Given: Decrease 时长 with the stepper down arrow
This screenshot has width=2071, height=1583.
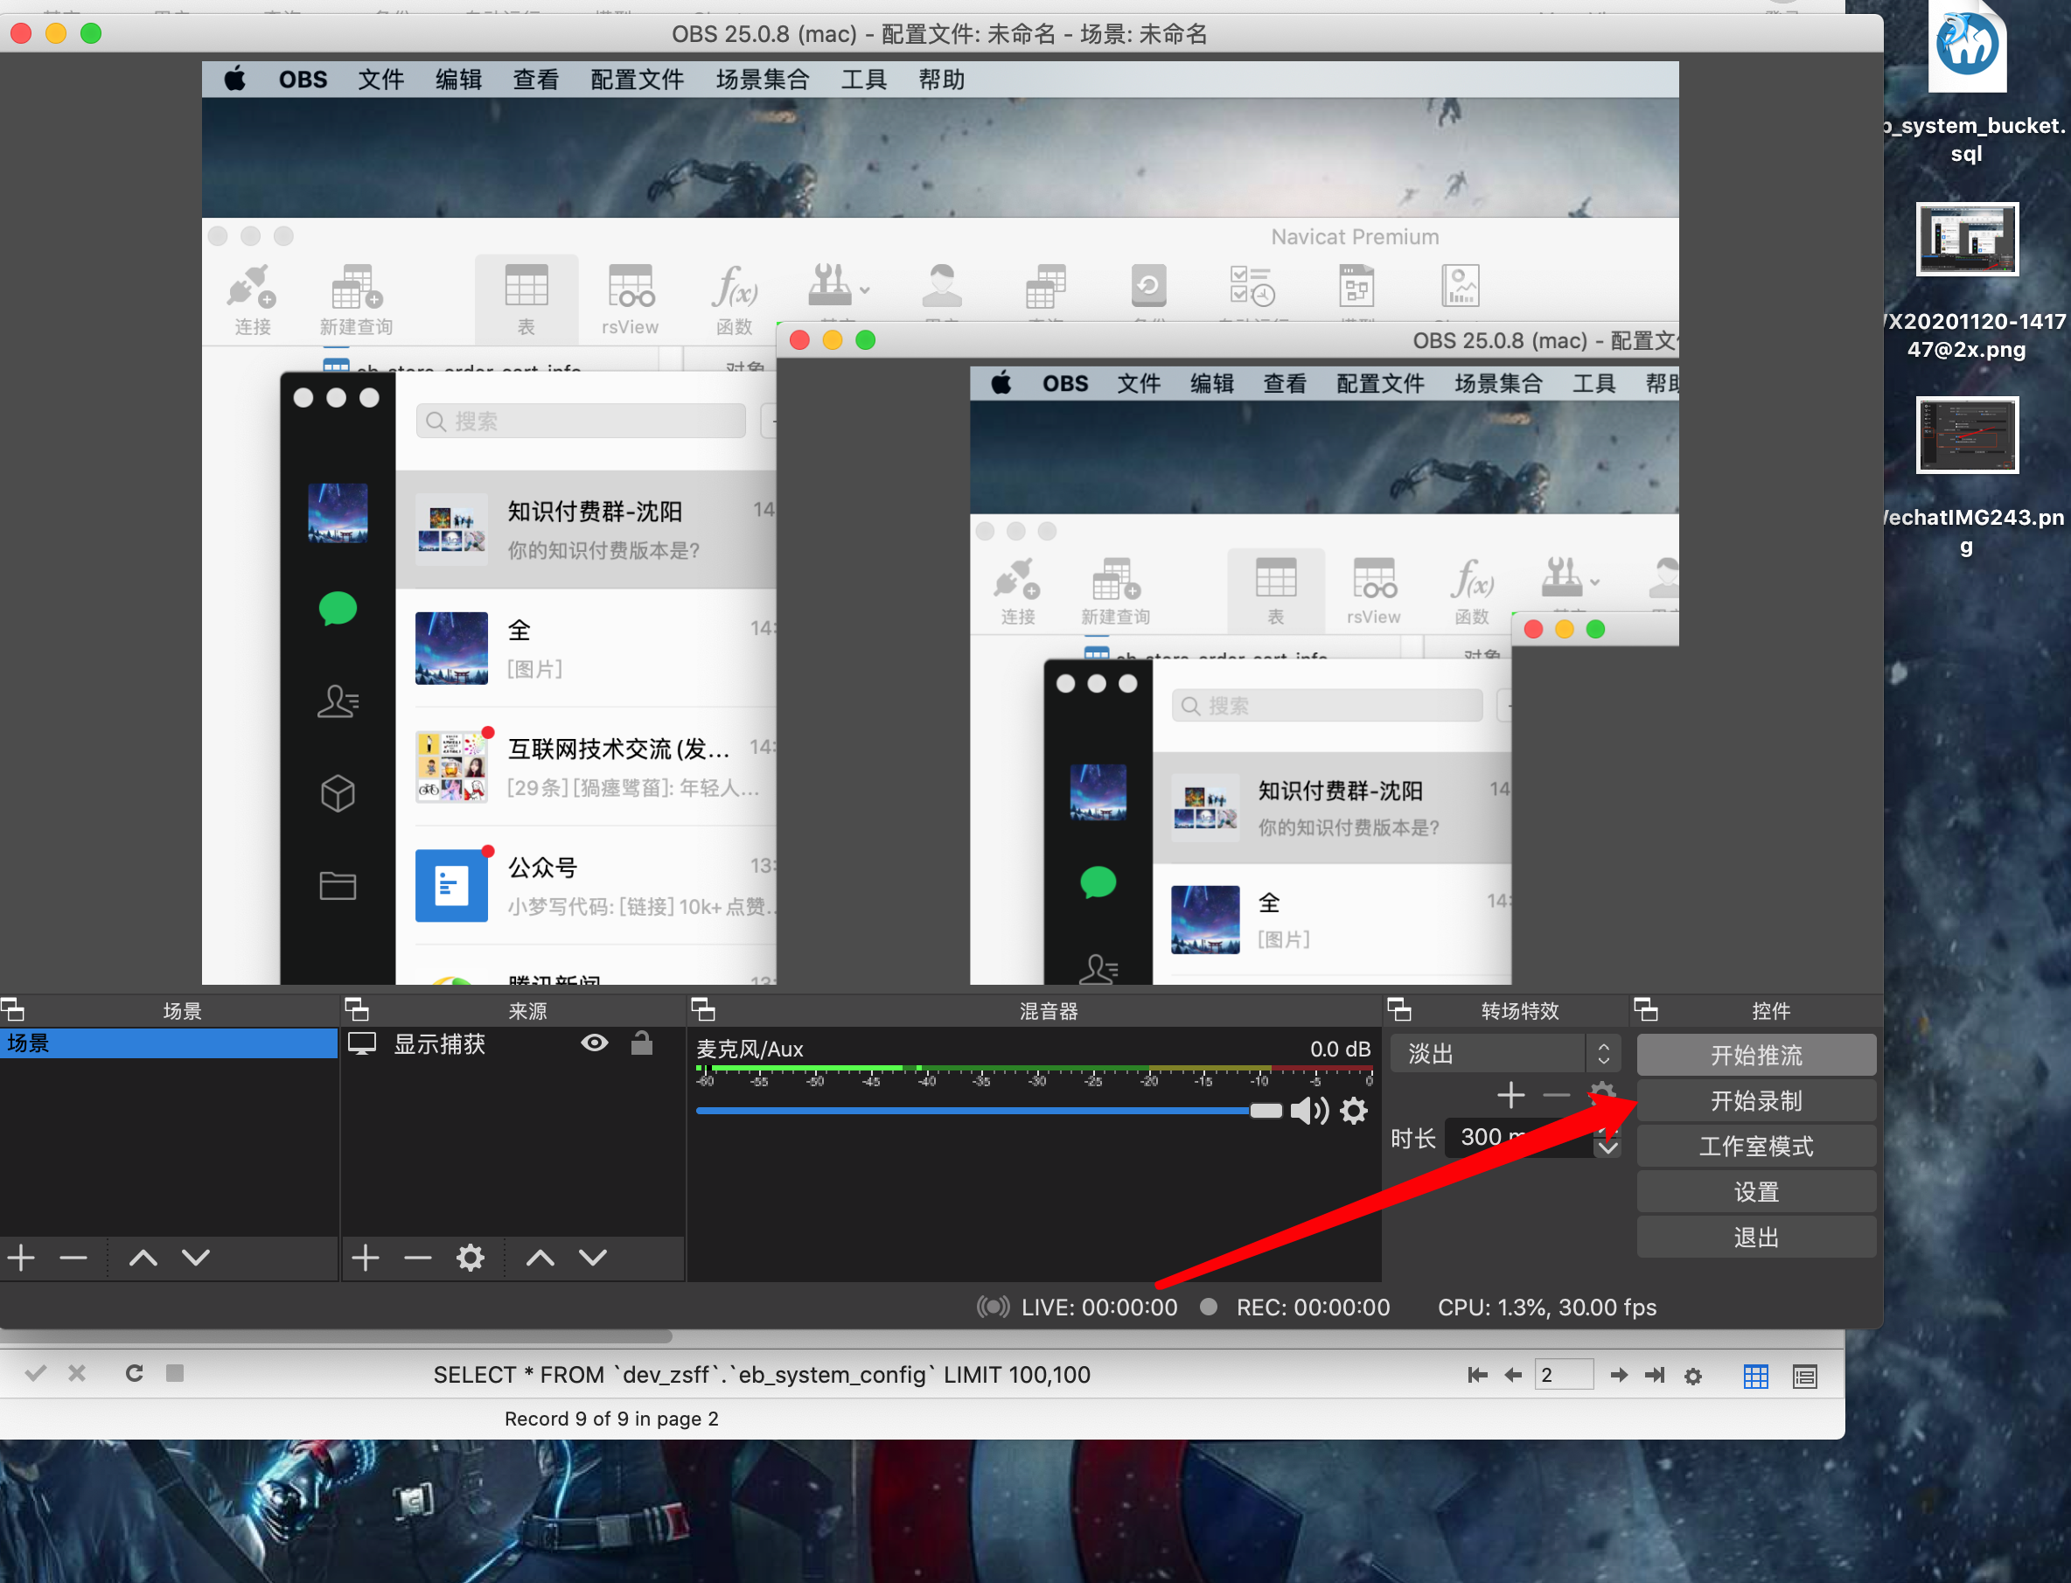Looking at the screenshot, I should click(1608, 1148).
